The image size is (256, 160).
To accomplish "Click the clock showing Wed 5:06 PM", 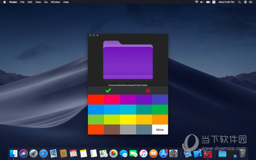I will click(226, 2).
